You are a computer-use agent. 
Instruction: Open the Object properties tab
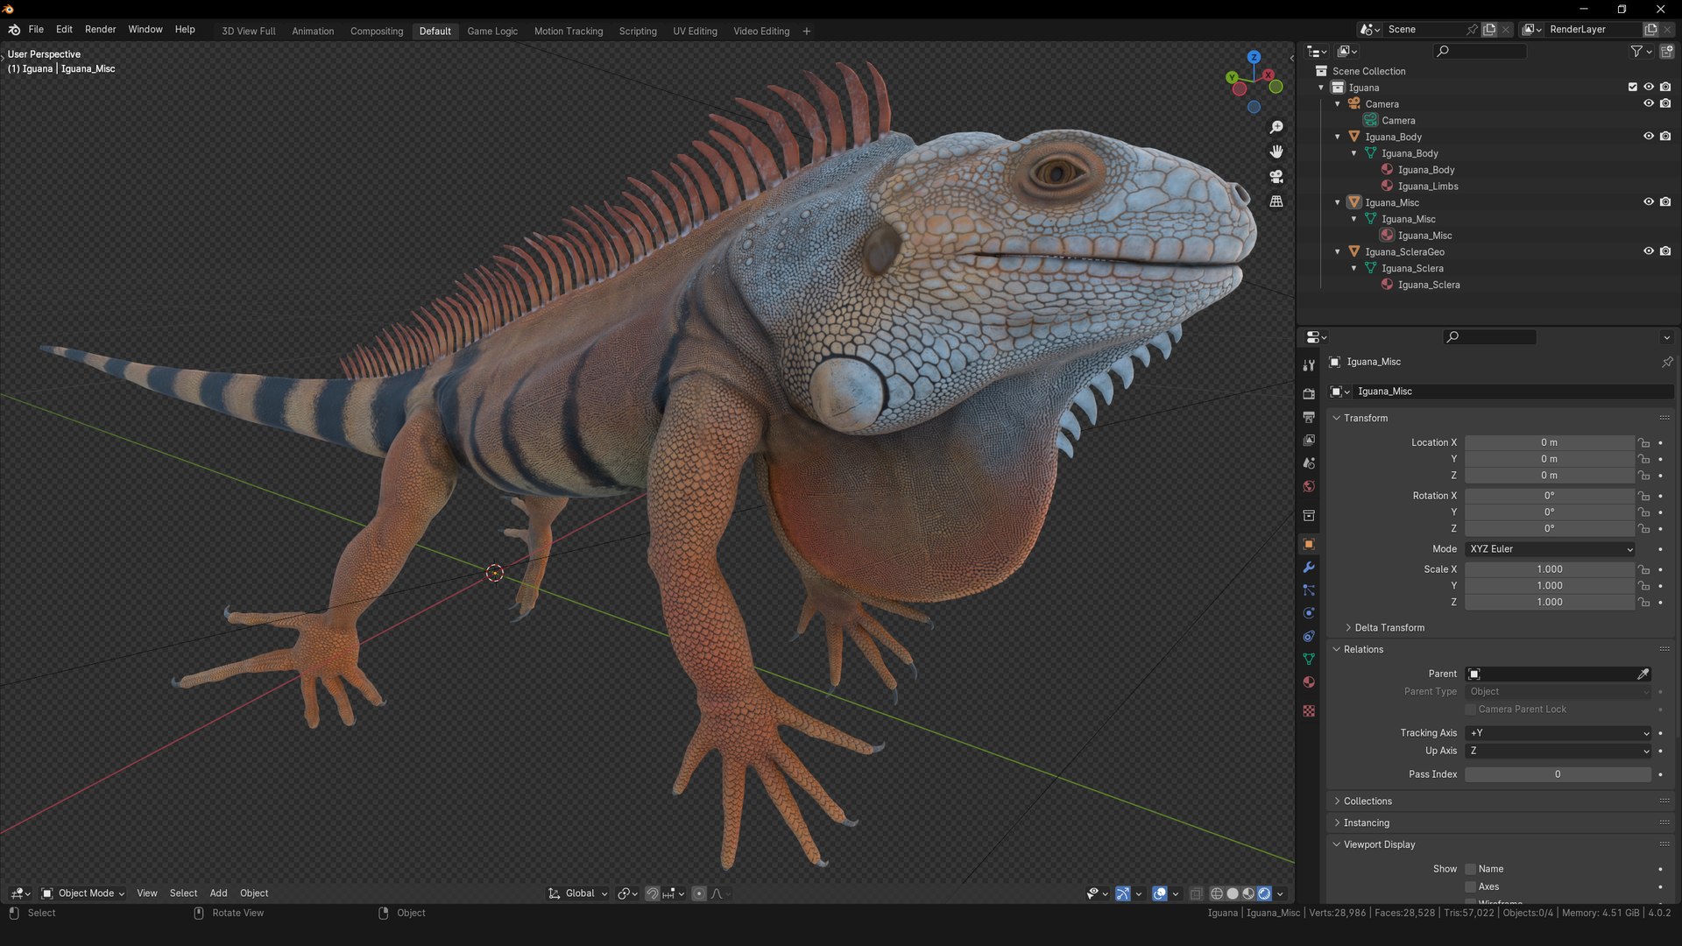pos(1309,544)
